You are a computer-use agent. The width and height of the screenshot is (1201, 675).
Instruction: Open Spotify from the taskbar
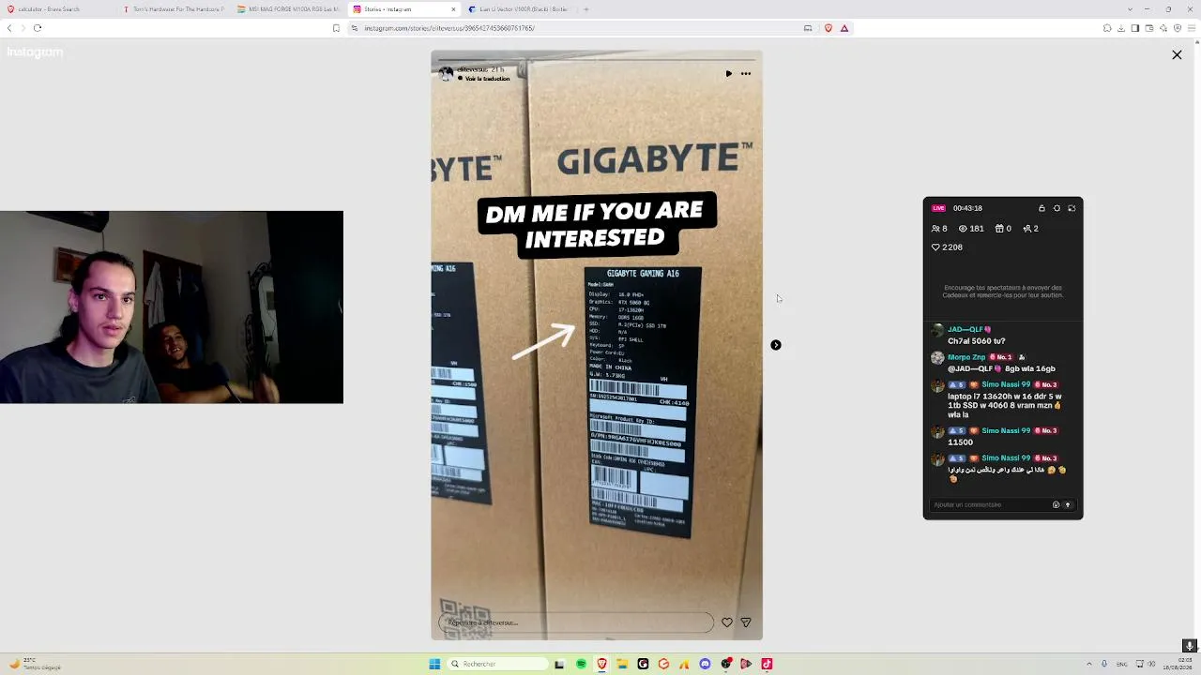581,664
